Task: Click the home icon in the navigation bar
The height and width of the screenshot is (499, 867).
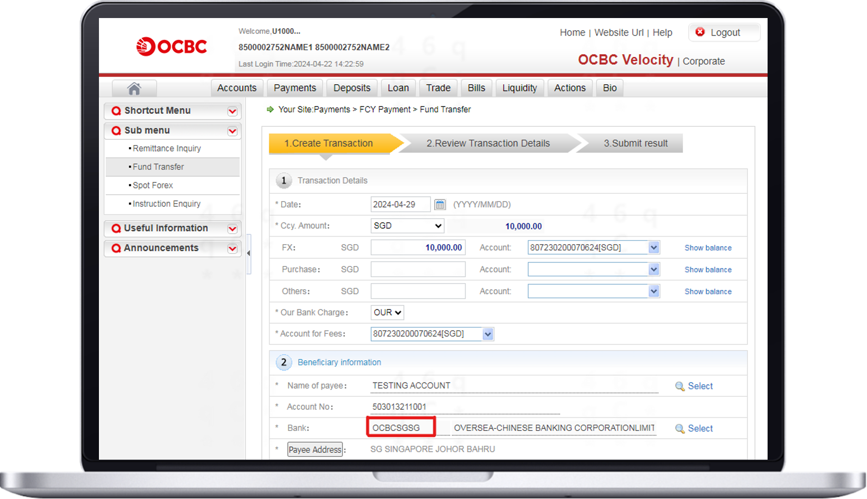Action: click(134, 88)
